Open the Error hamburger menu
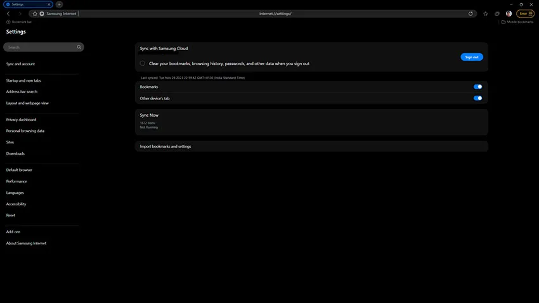 pyautogui.click(x=526, y=14)
